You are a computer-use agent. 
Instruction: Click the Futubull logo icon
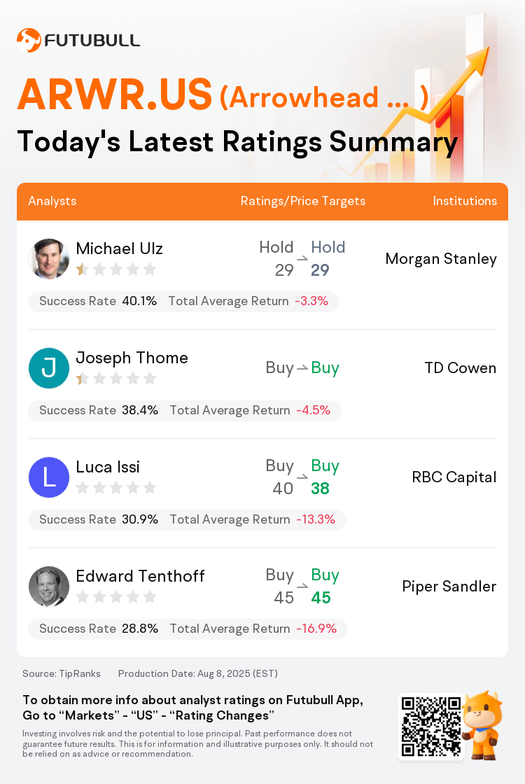tap(29, 41)
